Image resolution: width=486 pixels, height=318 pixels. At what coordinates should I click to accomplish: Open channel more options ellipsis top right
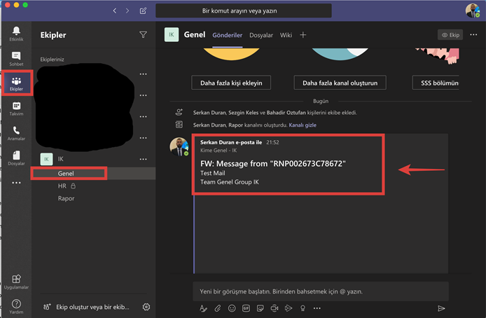pyautogui.click(x=473, y=35)
